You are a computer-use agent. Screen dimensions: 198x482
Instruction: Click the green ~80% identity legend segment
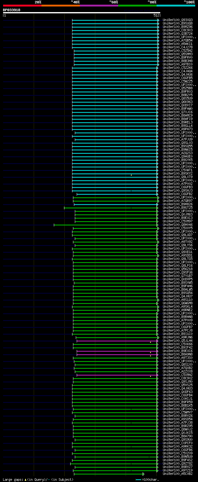tap(137, 5)
